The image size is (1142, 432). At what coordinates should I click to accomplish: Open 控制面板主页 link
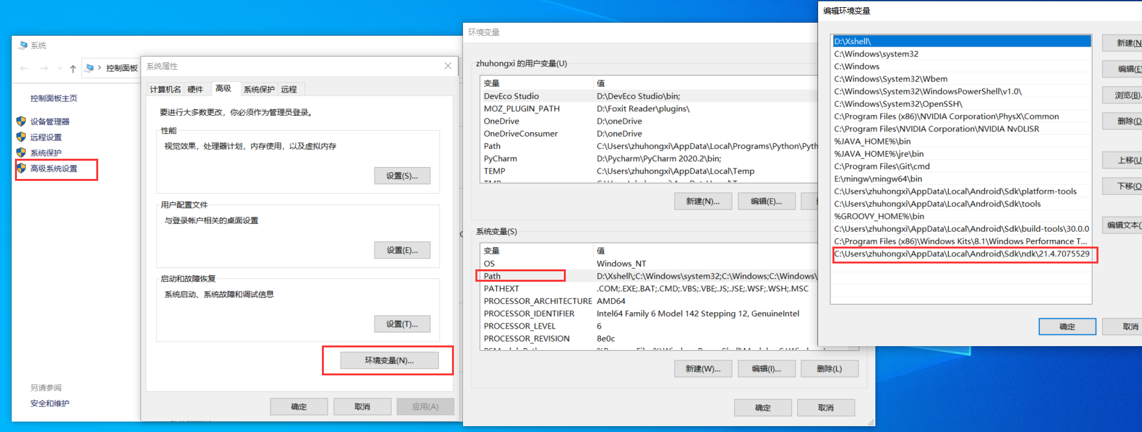(x=53, y=98)
